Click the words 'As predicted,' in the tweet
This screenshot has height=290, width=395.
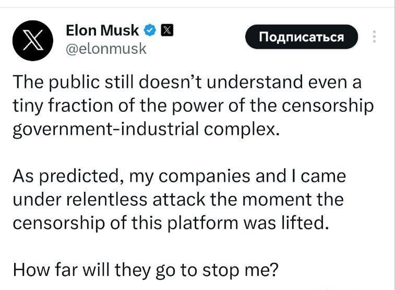tap(68, 176)
